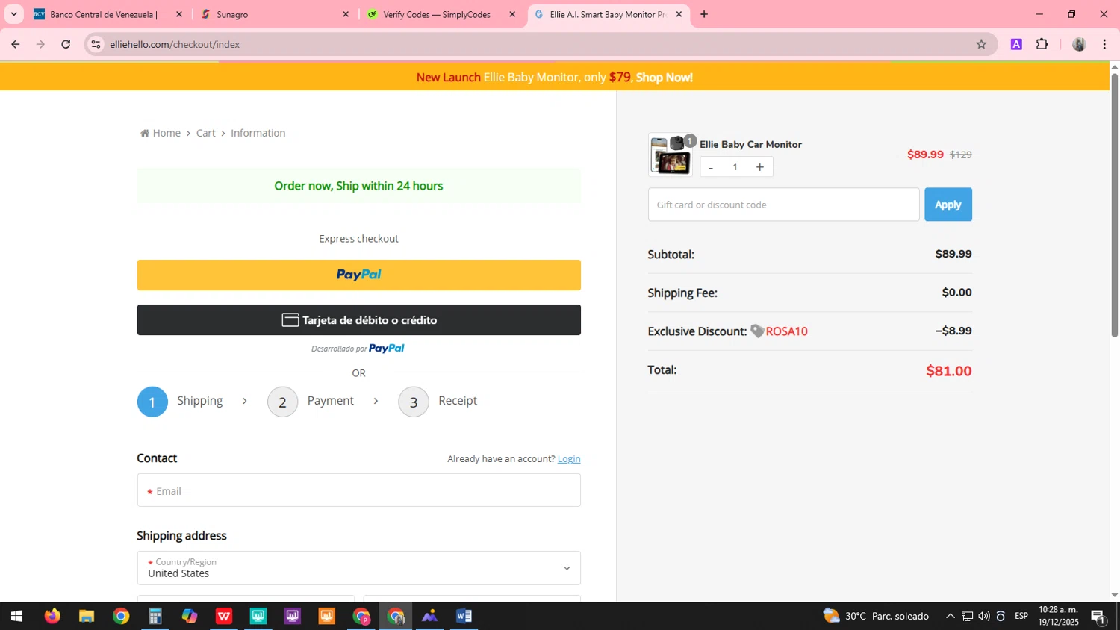The height and width of the screenshot is (630, 1120).
Task: Open the first Google Chrome taskbar icon
Action: point(121,616)
